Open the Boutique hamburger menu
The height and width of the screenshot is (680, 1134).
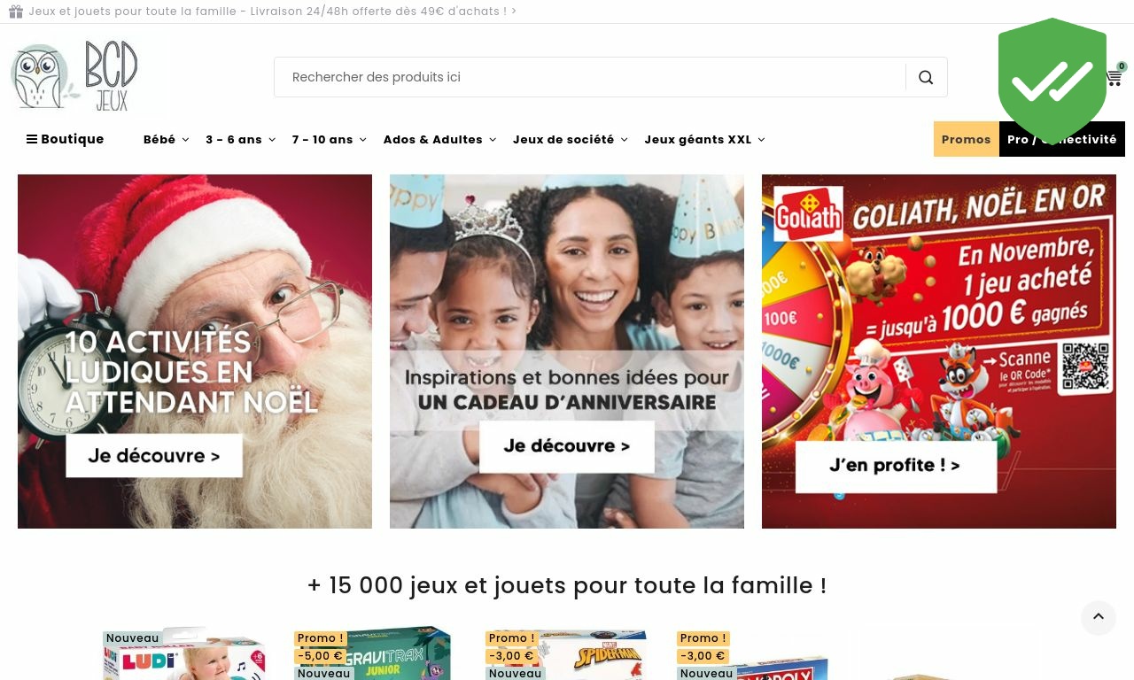point(66,139)
